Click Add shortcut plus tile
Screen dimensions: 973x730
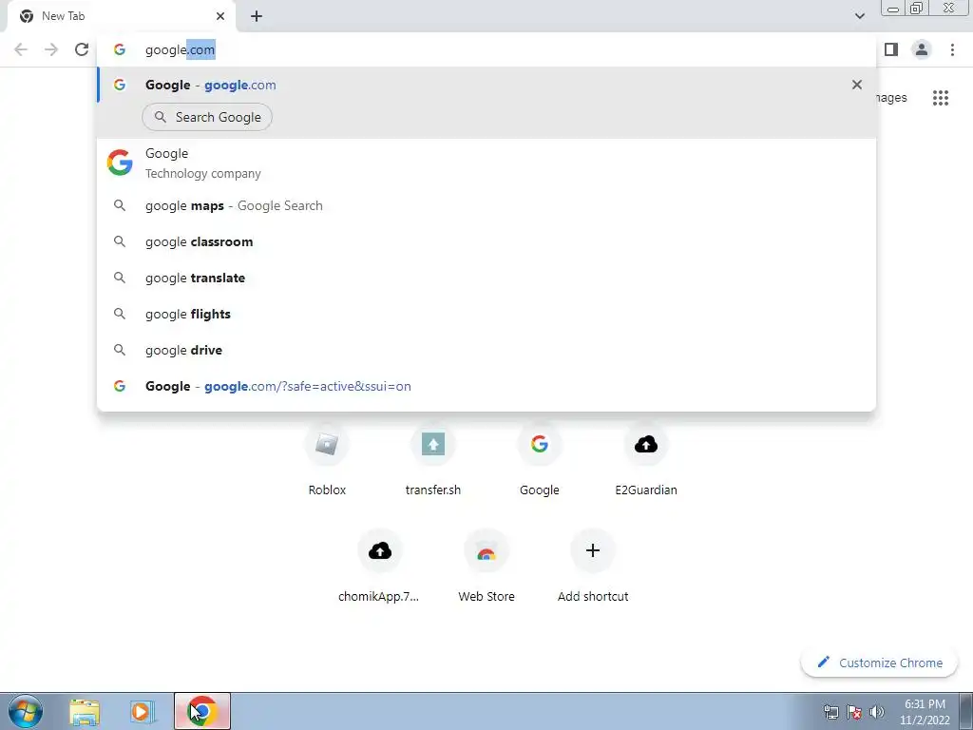pos(593,567)
